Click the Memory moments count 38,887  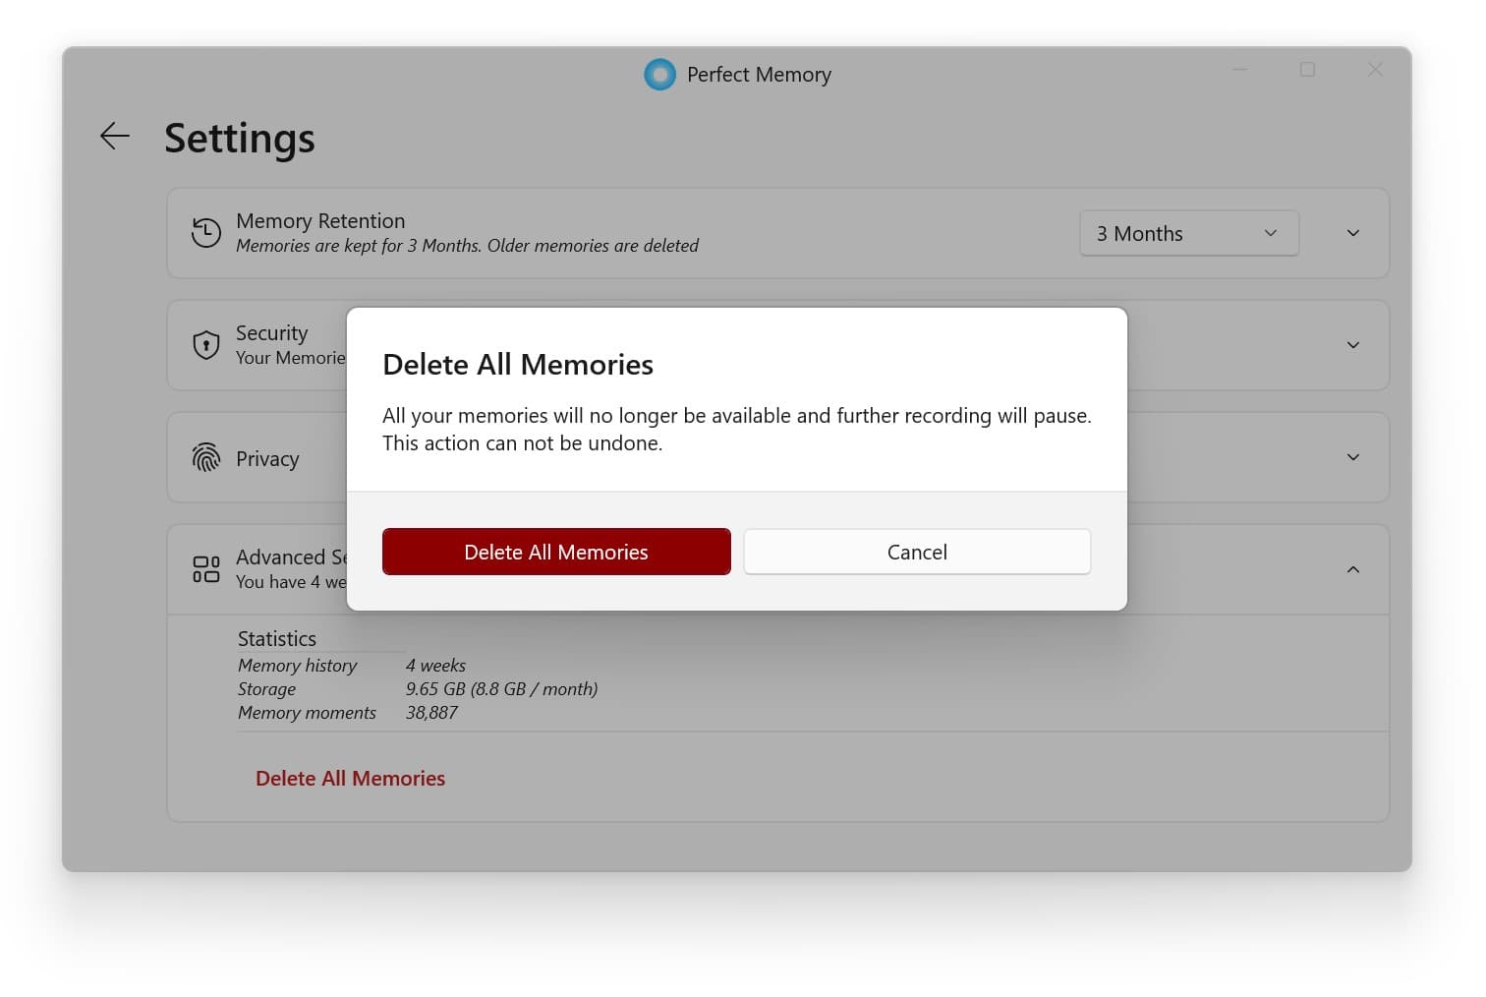point(432,713)
